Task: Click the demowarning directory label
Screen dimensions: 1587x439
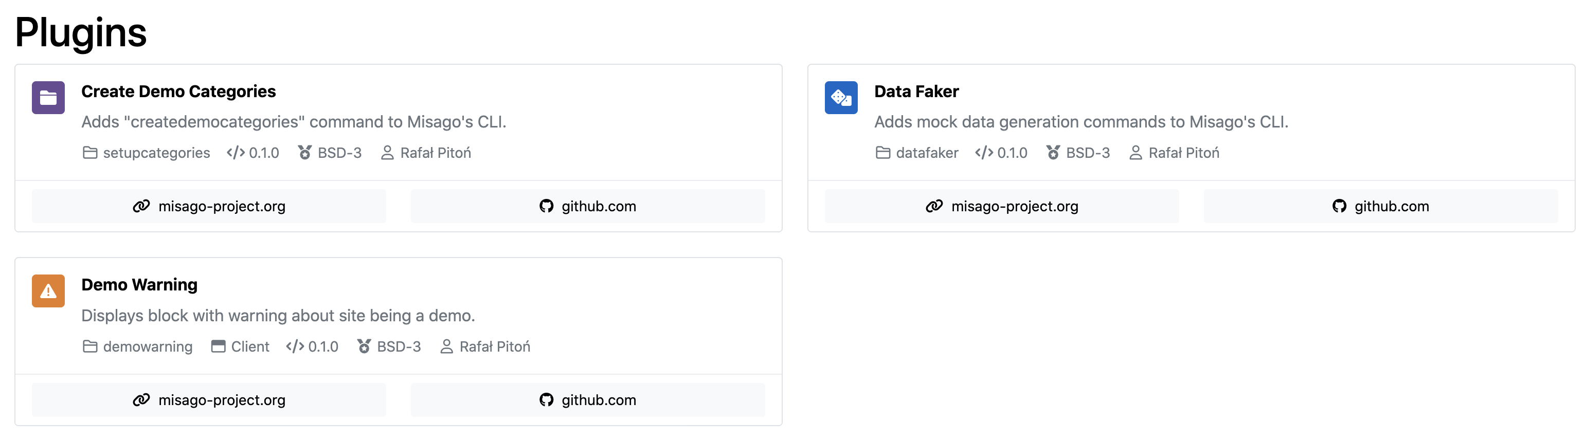Action: point(147,346)
